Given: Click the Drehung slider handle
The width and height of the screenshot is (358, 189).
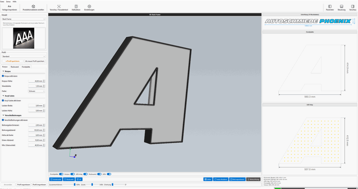Looking at the screenshot, I should [x=112, y=185].
